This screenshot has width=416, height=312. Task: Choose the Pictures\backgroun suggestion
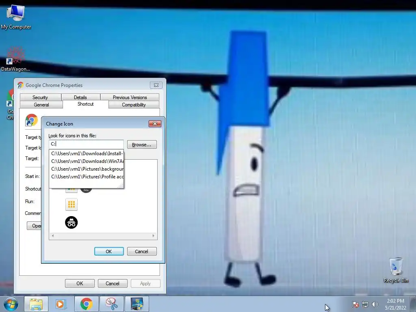[87, 169]
